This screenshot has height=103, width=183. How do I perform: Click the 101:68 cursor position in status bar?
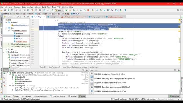(x=131, y=99)
